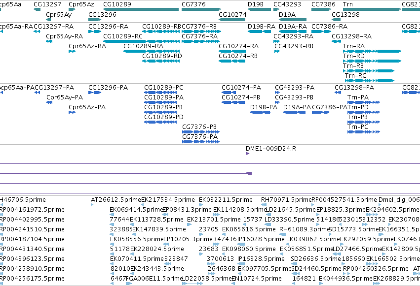Click the CG10289-RA transcript label
420x286 pixels.
[x=143, y=46]
